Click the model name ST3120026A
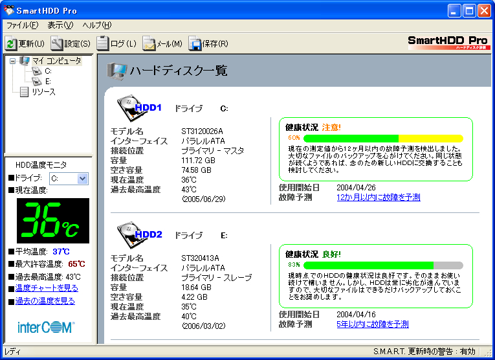The height and width of the screenshot is (360, 495). pyautogui.click(x=202, y=131)
